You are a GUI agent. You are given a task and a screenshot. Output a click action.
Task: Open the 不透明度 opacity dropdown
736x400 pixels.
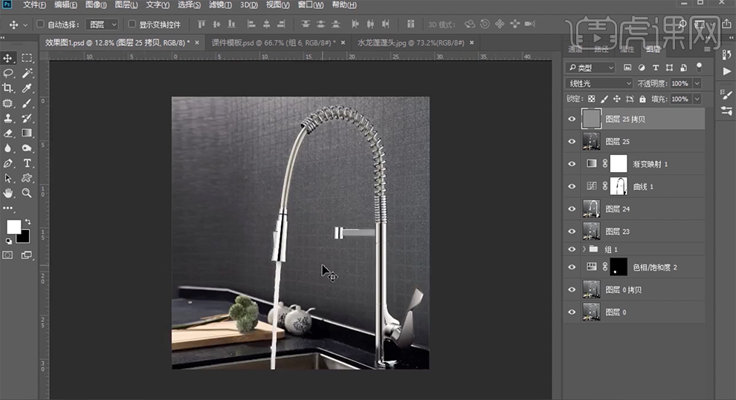tap(697, 84)
